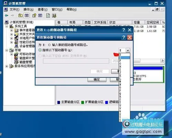The width and height of the screenshot is (172, 138).
Task: Click the Computer Management icon in menu bar
Action: coord(6,9)
